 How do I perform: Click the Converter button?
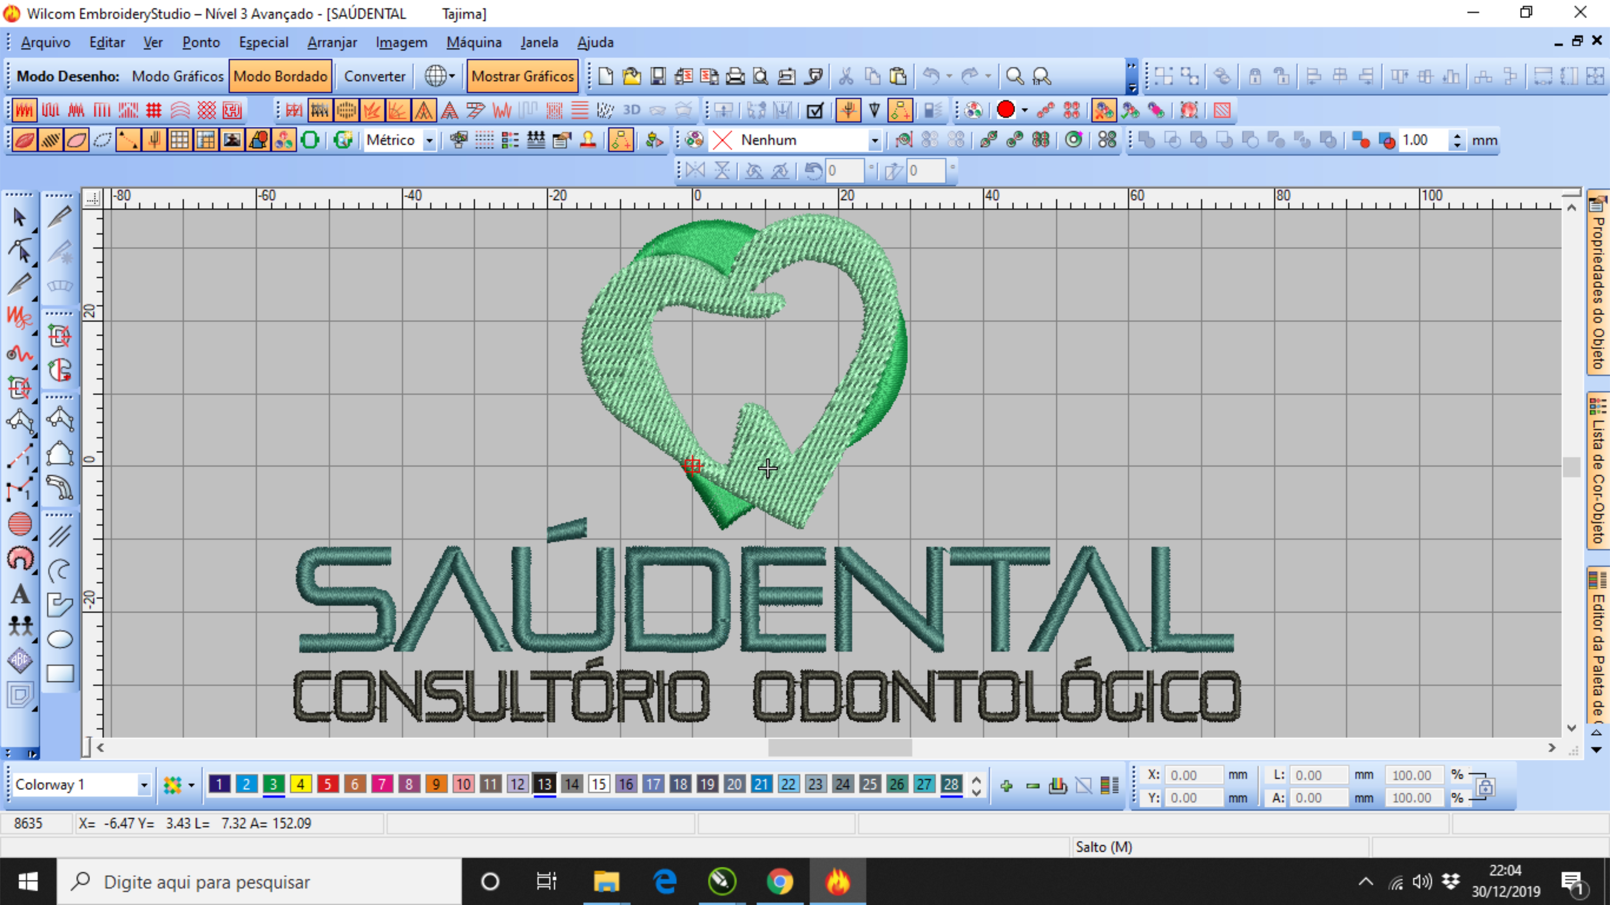point(374,76)
